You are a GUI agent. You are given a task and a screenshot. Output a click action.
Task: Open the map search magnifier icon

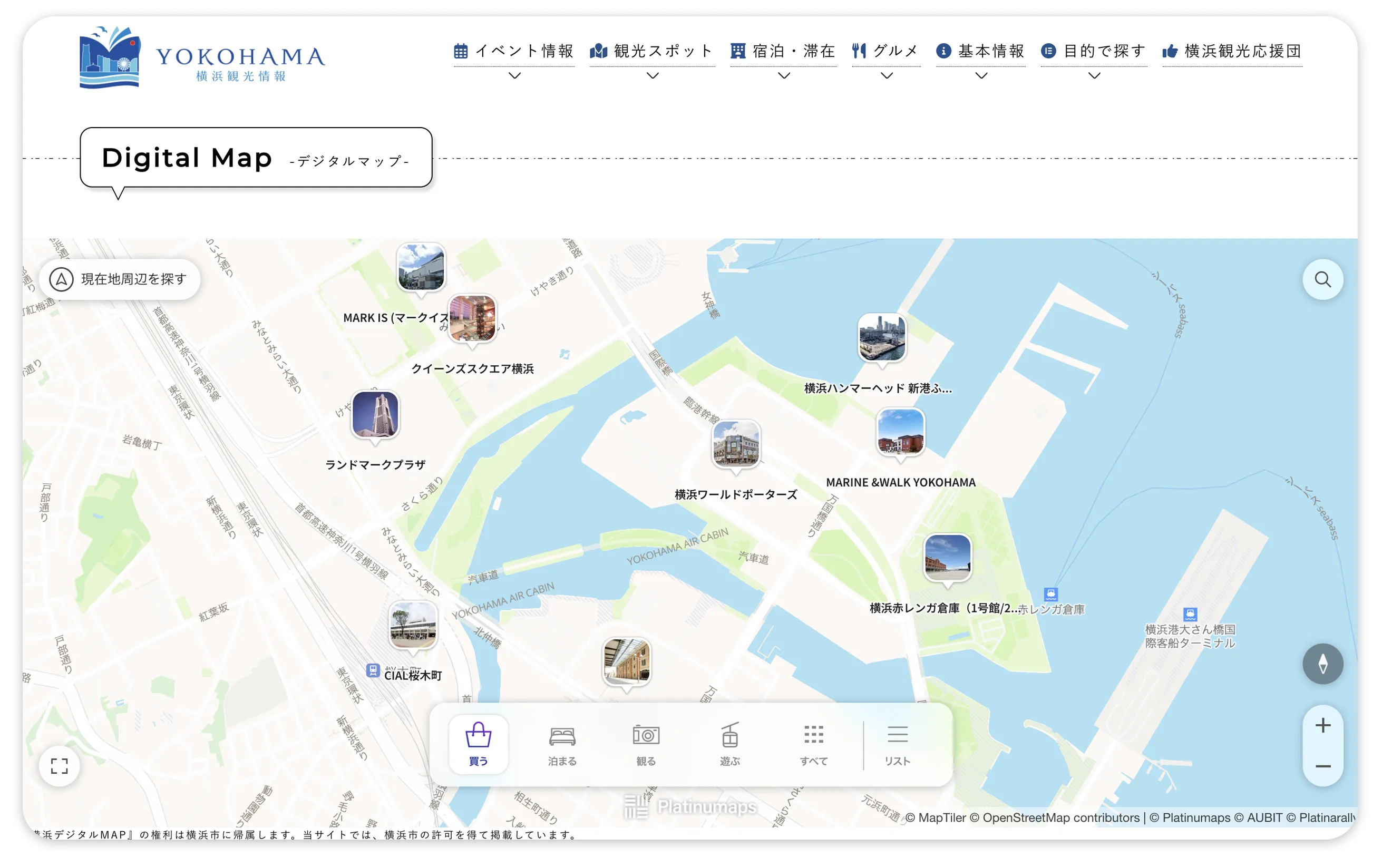coord(1322,279)
